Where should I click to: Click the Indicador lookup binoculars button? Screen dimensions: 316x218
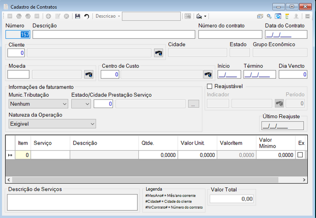279,103
